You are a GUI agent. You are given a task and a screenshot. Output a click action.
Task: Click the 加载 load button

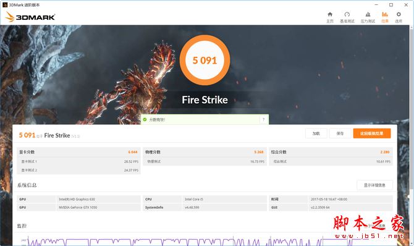pyautogui.click(x=316, y=134)
